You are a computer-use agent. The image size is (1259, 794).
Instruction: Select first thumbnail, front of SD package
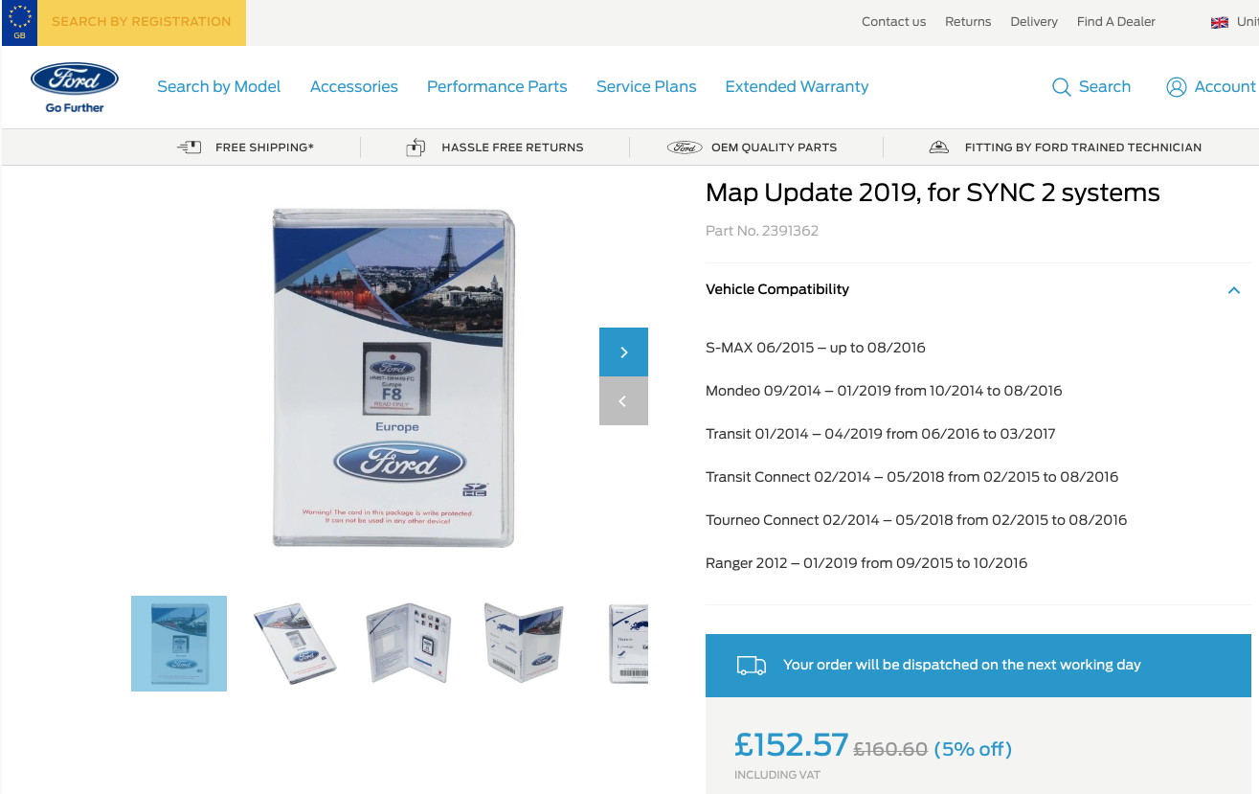(x=179, y=644)
